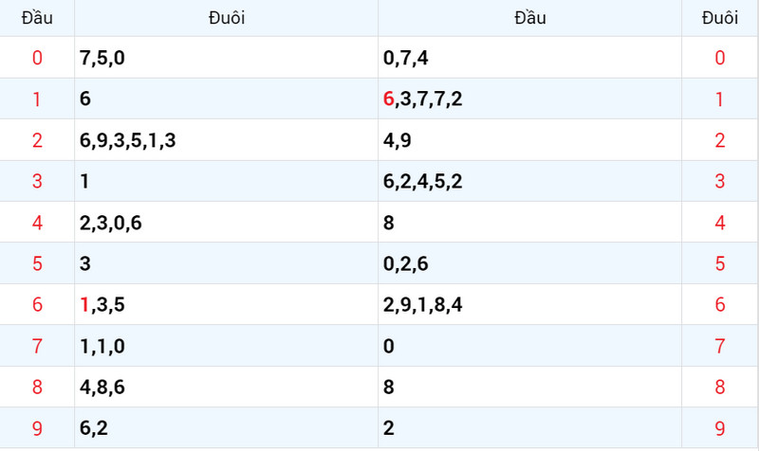Select the cell containing 2,3,0,6
Viewport: 759px width, 451px height.
[226, 223]
